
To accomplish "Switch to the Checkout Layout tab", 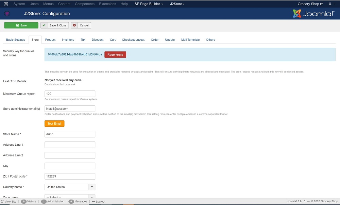I will pyautogui.click(x=133, y=40).
